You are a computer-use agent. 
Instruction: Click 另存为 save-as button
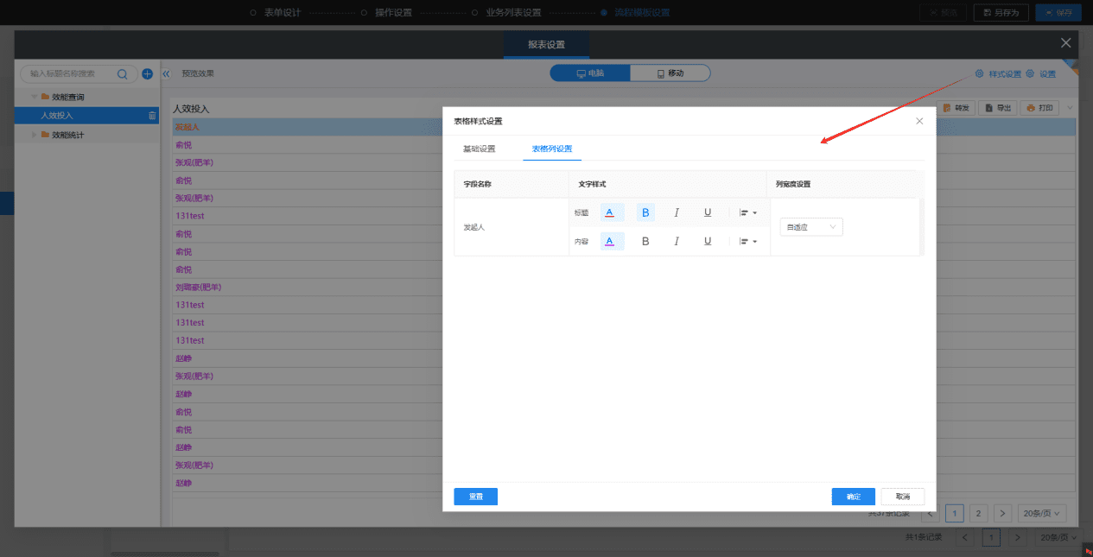point(1001,12)
